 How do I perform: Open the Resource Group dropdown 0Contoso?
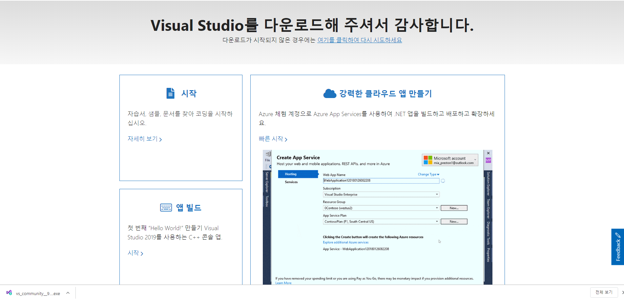coord(381,208)
